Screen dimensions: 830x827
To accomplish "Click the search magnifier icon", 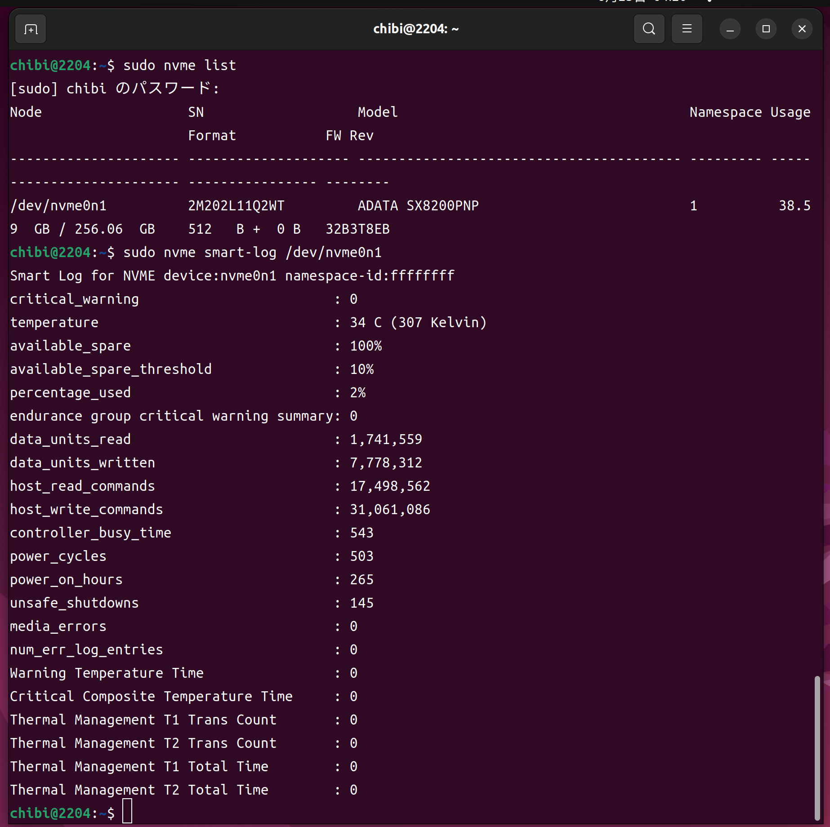I will point(649,29).
